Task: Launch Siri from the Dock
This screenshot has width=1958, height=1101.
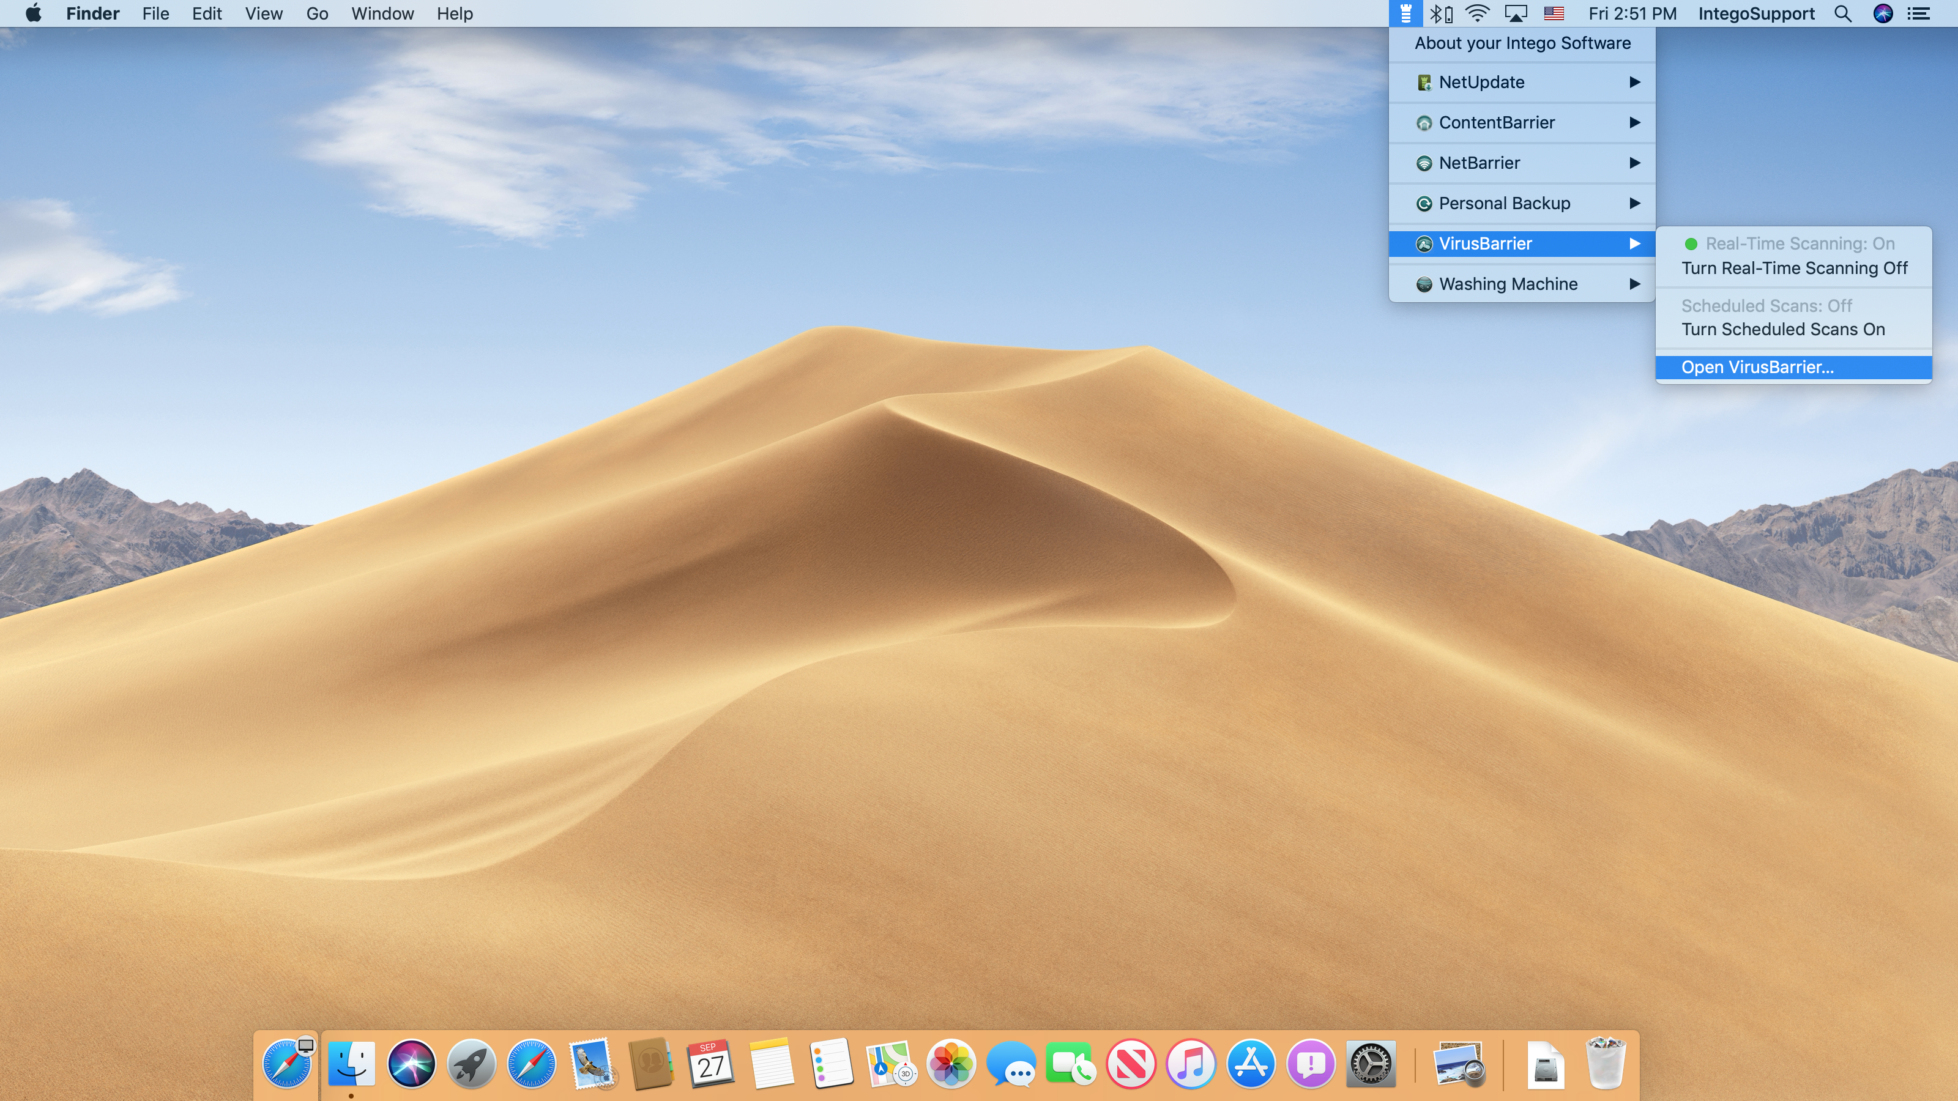Action: click(411, 1063)
